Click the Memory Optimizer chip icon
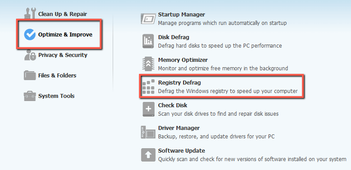 [x=148, y=64]
